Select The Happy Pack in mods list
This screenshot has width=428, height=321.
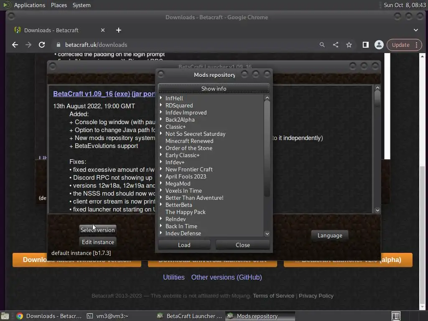[x=185, y=212]
